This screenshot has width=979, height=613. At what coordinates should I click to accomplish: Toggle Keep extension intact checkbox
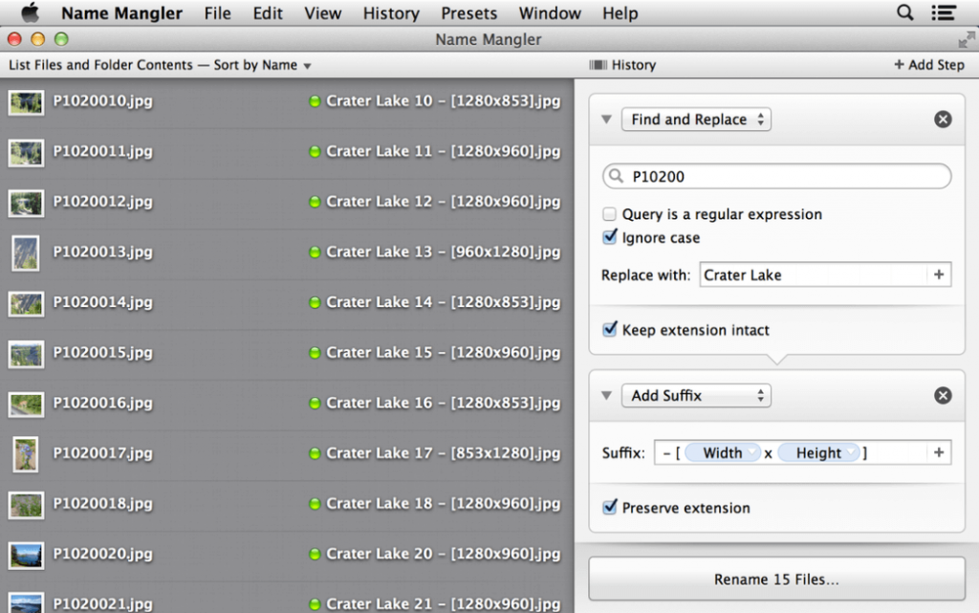[610, 330]
